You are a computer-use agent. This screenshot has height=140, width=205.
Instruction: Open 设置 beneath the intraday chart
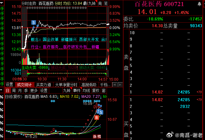pyautogui.click(x=10, y=85)
